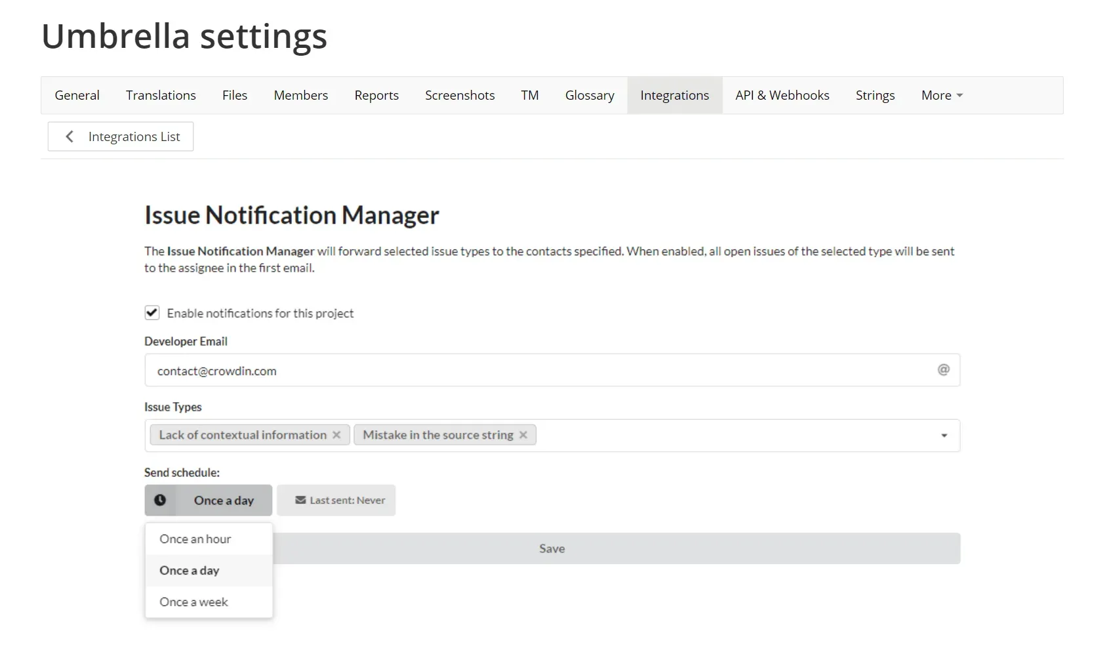Select Once an hour from the schedule list
This screenshot has height=656, width=1111.
pos(195,539)
